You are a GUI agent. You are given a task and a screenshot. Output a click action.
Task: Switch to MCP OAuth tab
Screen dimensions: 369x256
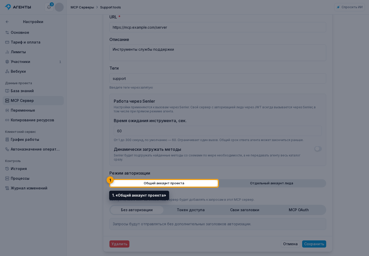pyautogui.click(x=299, y=210)
